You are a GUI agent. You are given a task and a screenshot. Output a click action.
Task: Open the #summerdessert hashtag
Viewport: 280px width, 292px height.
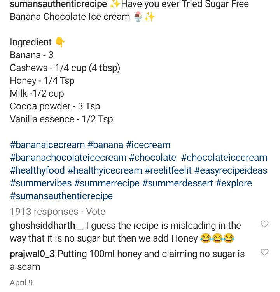pyautogui.click(x=178, y=183)
